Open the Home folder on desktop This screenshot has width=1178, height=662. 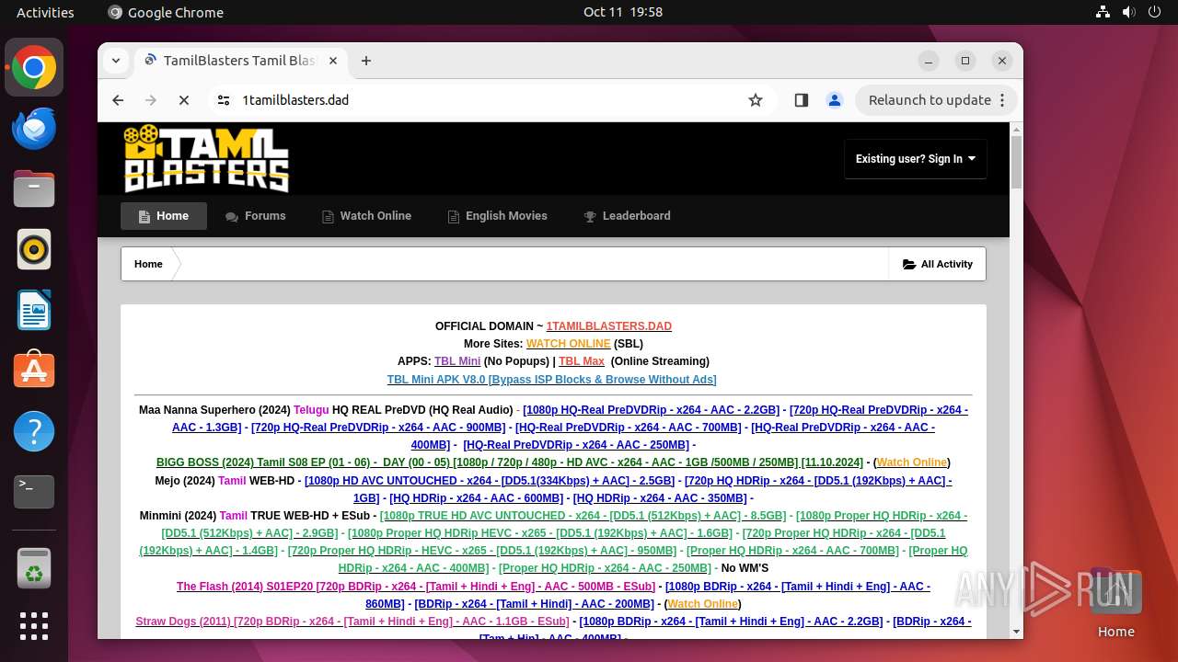tap(1115, 602)
